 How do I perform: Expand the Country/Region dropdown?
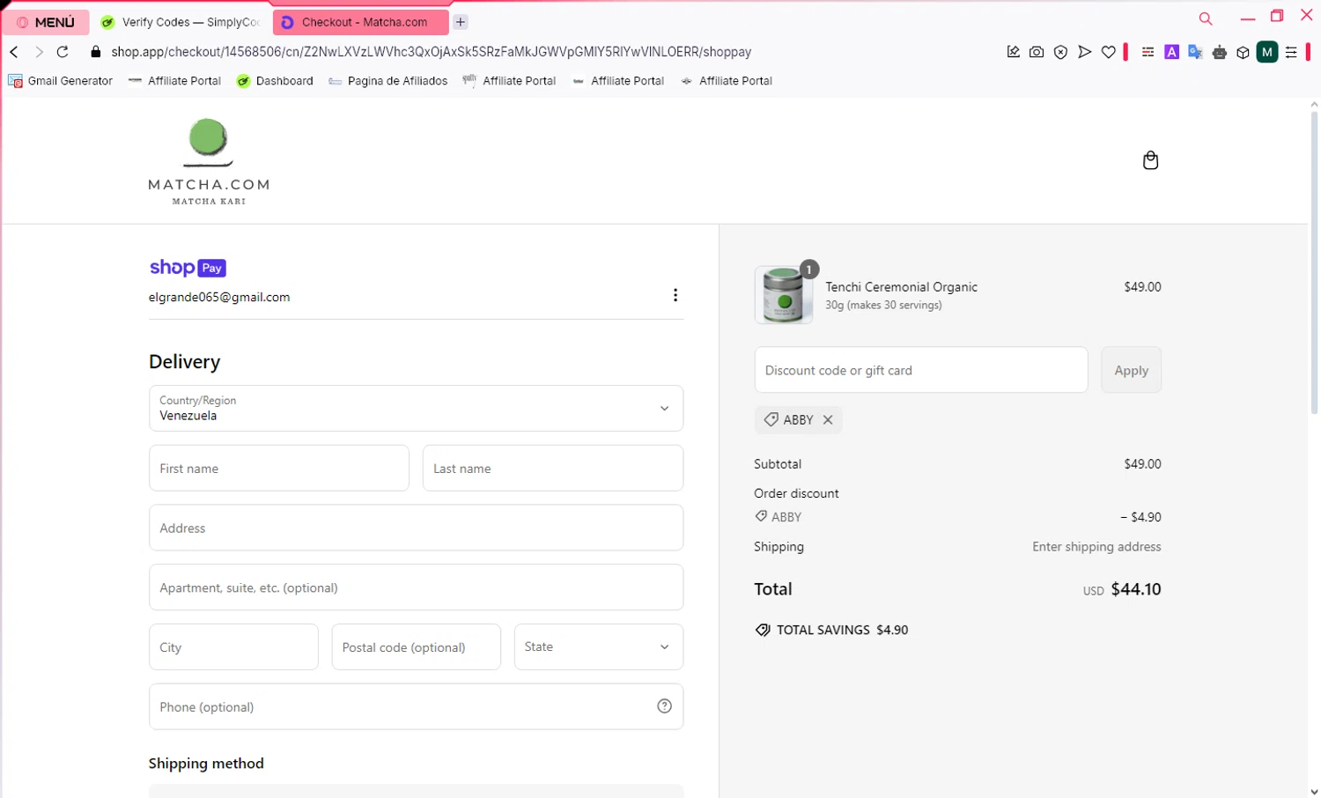tap(416, 408)
